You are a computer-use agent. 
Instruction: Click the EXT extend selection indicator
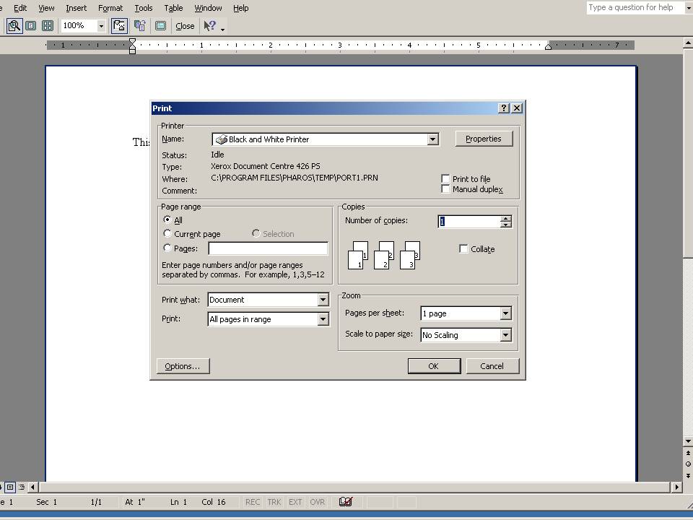coord(295,502)
